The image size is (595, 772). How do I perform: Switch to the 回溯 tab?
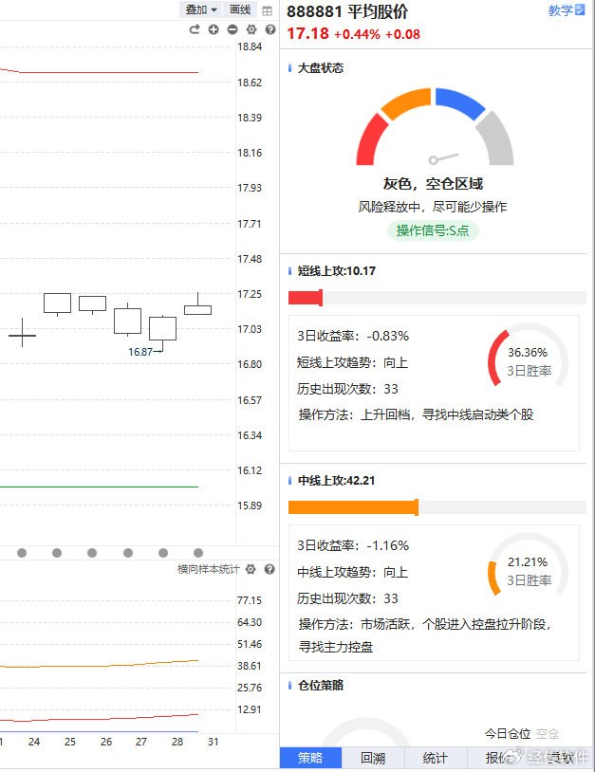(x=373, y=758)
